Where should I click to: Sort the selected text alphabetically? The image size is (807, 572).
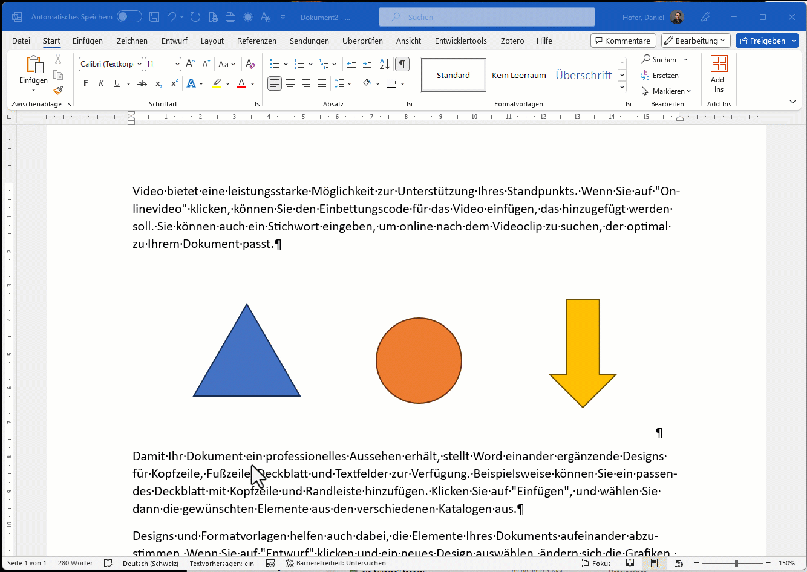(x=384, y=64)
